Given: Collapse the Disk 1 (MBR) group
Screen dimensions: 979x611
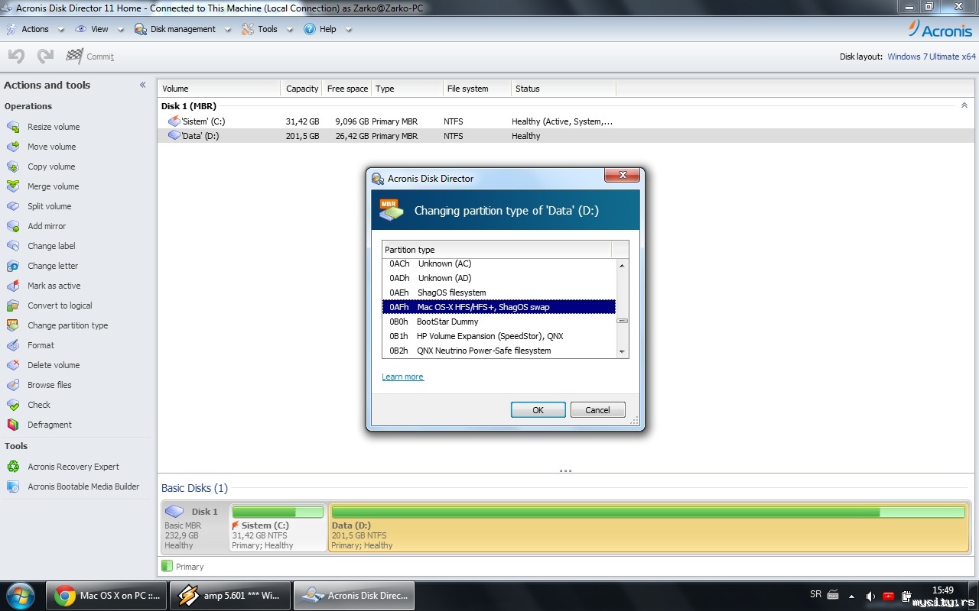Looking at the screenshot, I should pyautogui.click(x=964, y=105).
